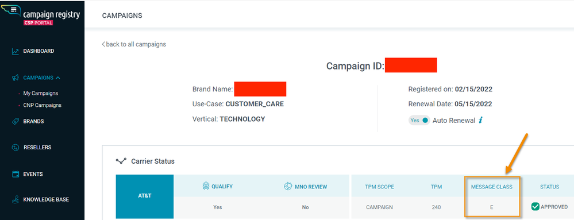Click the Campaigns megaphone icon
The height and width of the screenshot is (220, 574).
(15, 78)
